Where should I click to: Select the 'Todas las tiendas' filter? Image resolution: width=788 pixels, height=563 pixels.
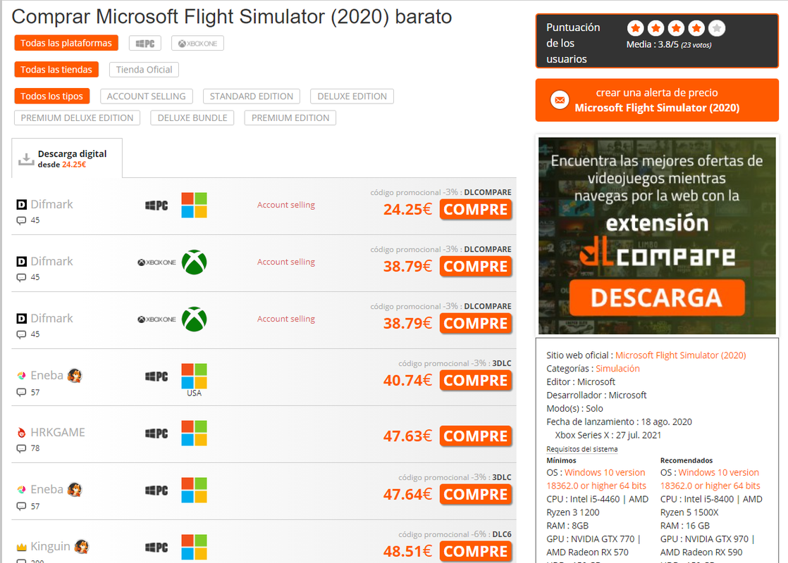point(56,70)
